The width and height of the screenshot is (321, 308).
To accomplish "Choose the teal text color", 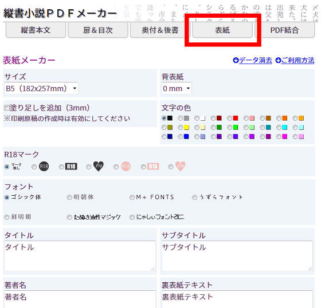I will pos(263,128).
